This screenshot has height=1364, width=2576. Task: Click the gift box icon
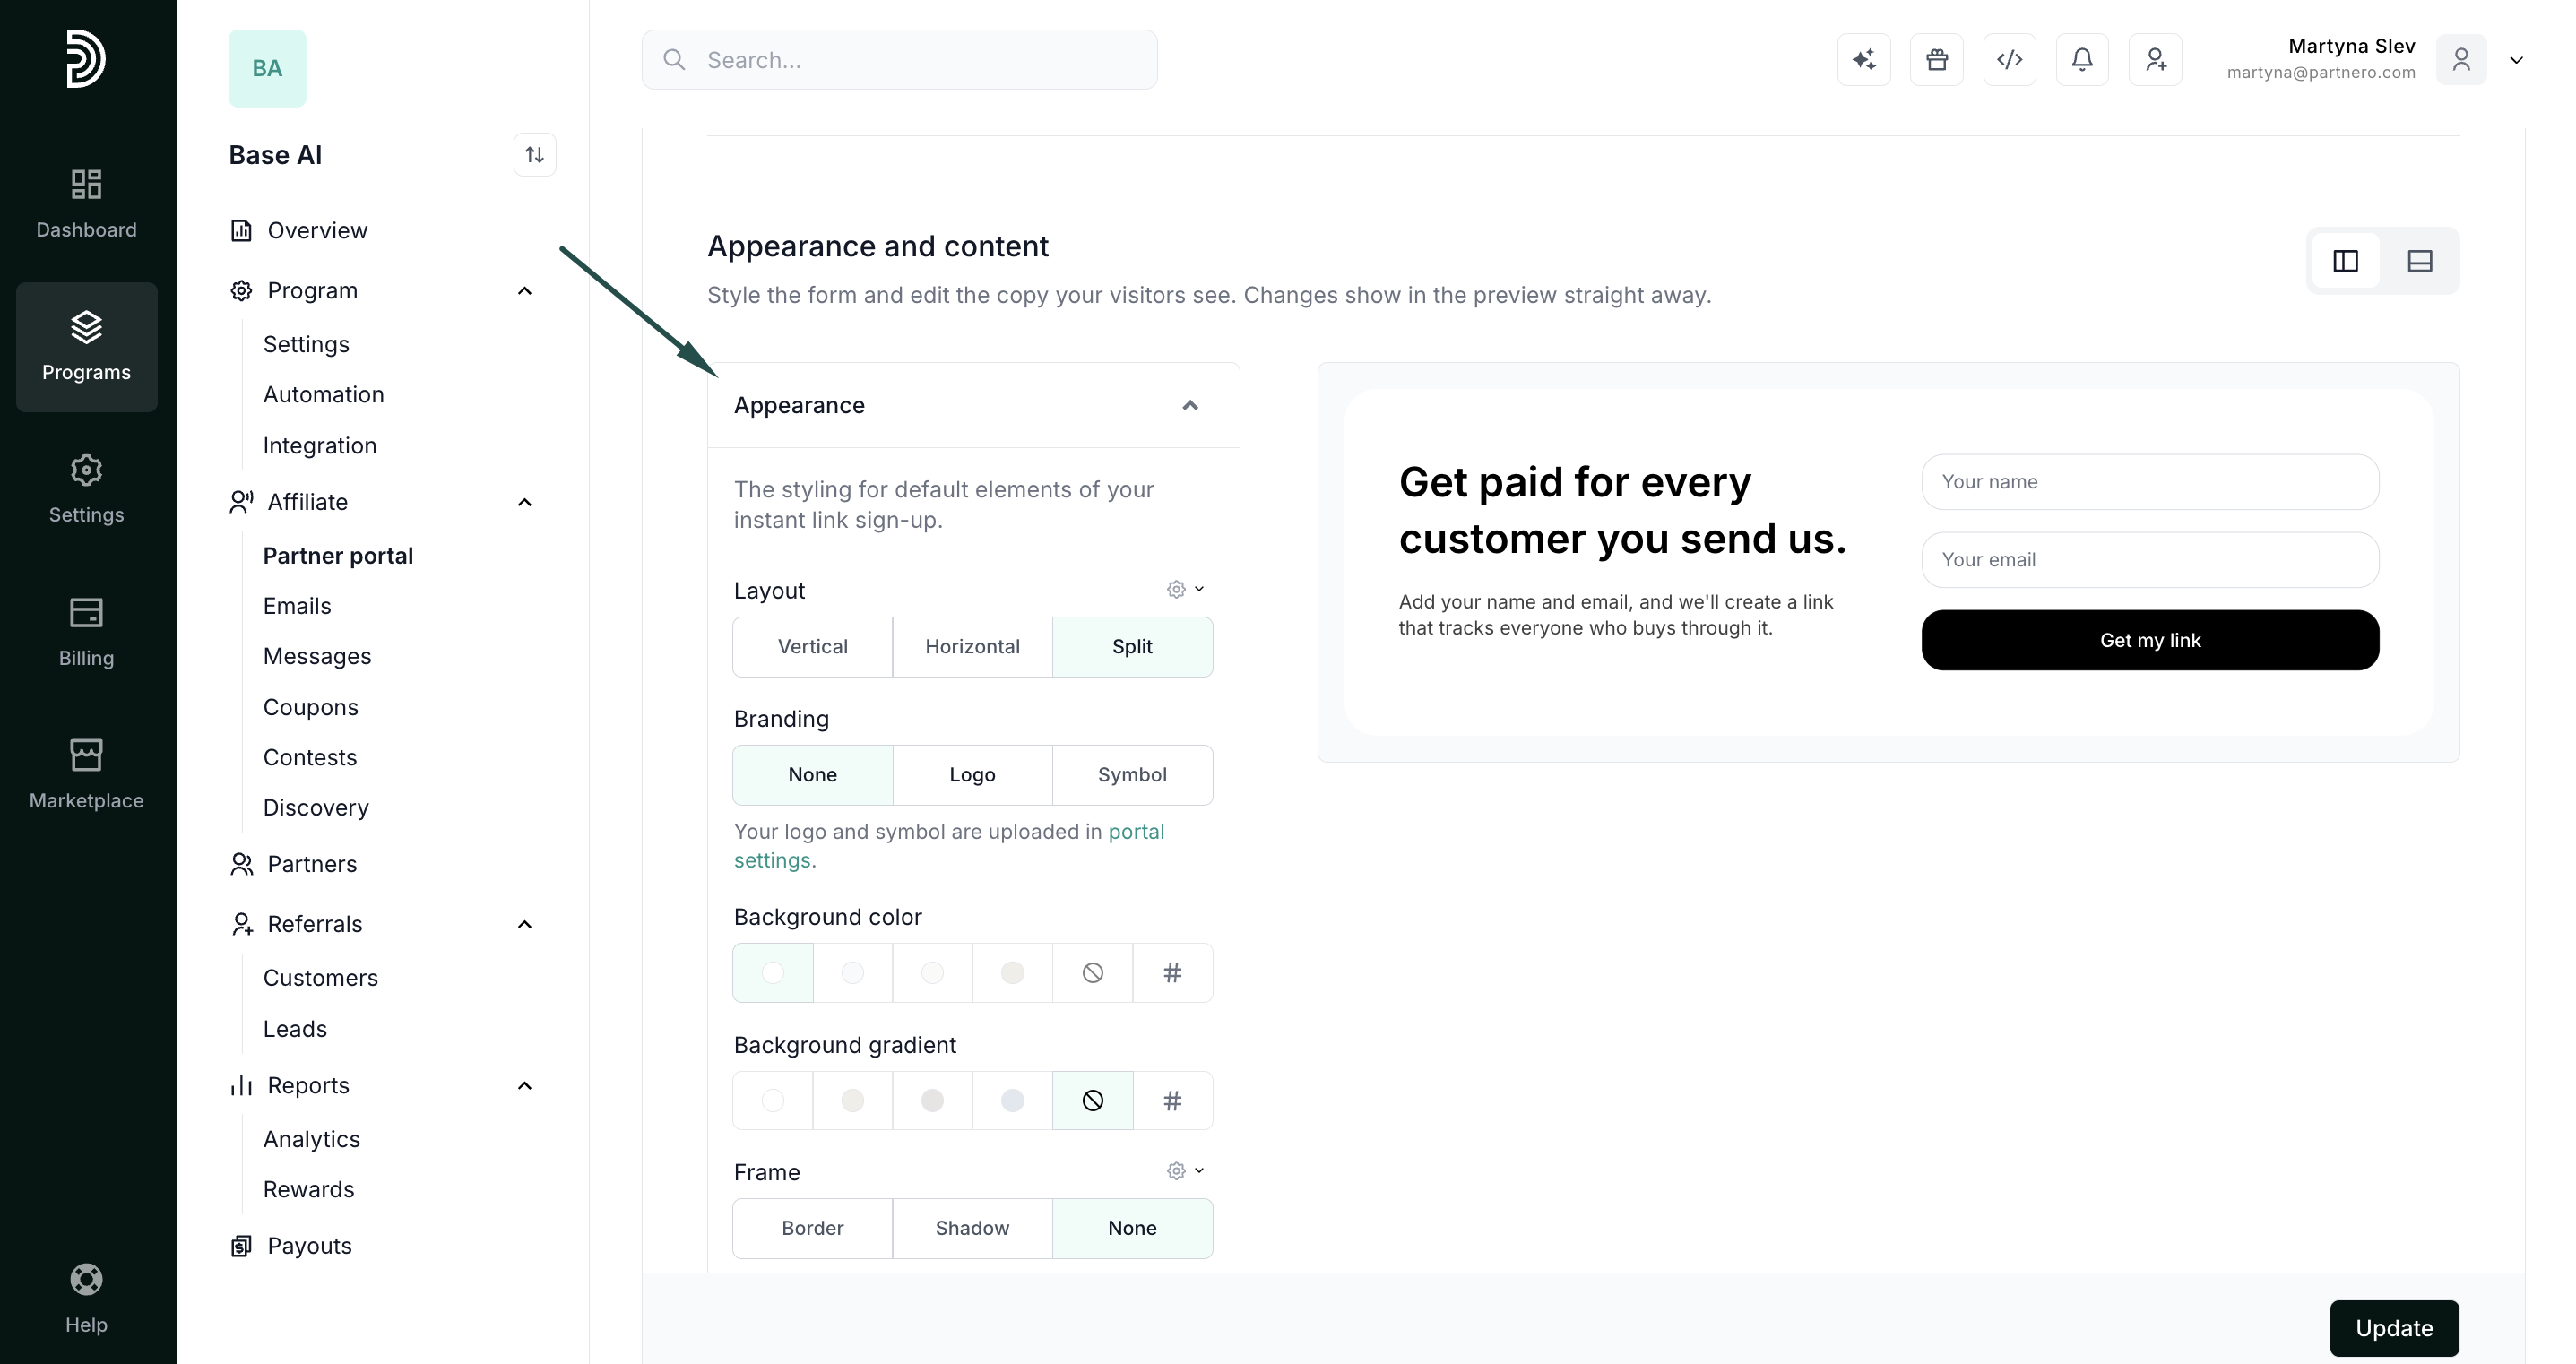tap(1937, 60)
